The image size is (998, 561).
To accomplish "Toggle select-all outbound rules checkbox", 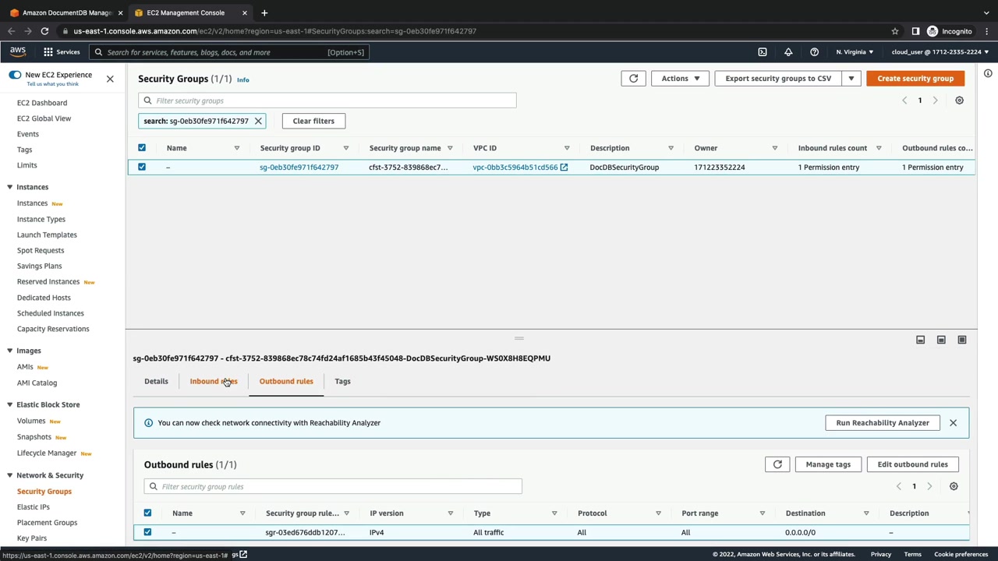I will 147,513.
